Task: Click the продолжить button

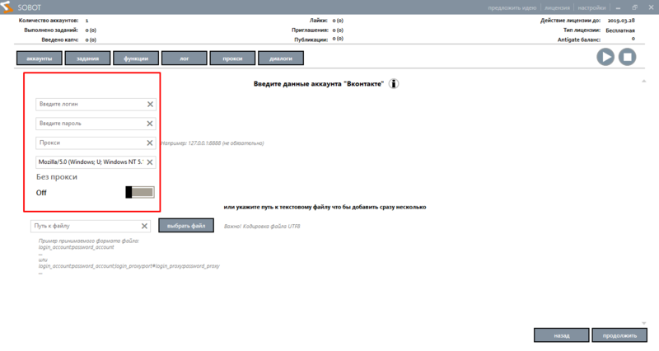Action: (613, 335)
